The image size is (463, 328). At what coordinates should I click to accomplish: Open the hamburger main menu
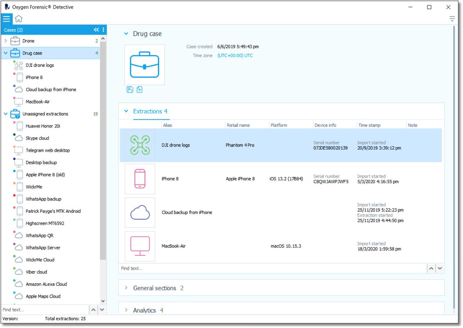7,19
